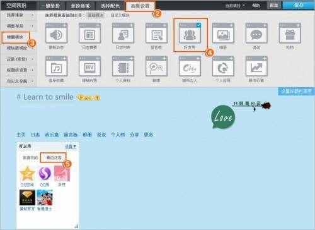
Task: Pick the 股市行情 stock chart module icon
Action: [256, 66]
